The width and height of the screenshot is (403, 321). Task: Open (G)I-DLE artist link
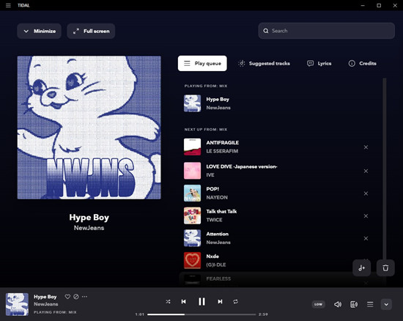pyautogui.click(x=216, y=265)
